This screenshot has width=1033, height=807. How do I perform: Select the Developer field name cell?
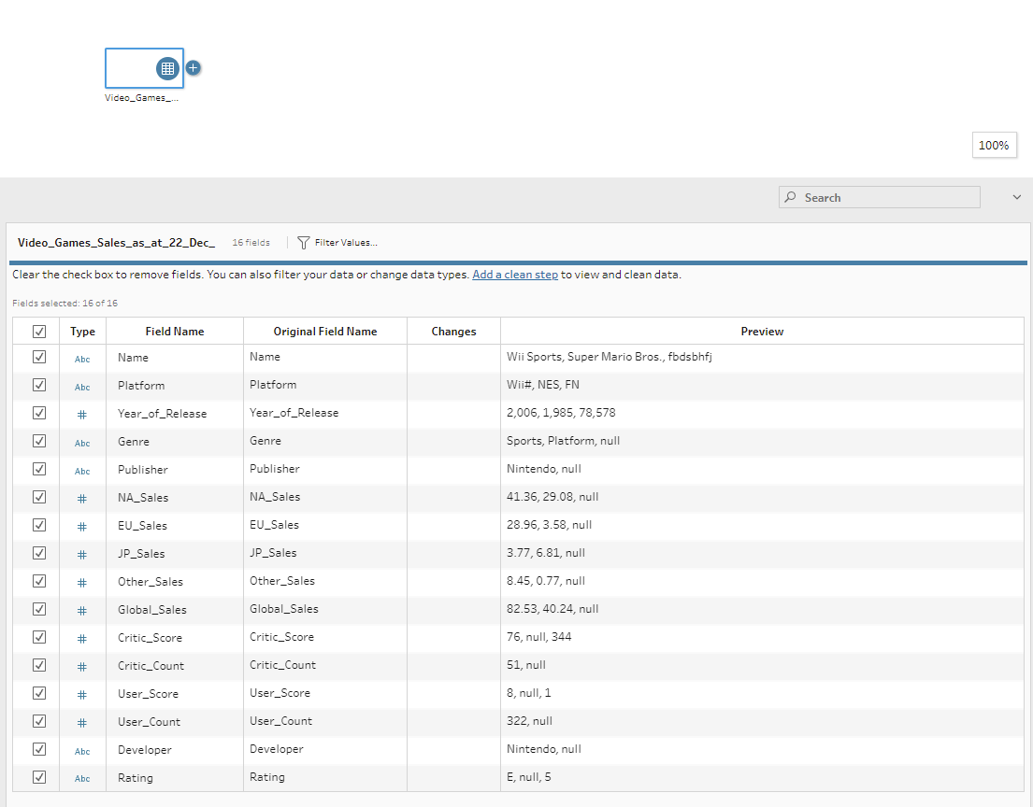coord(175,750)
